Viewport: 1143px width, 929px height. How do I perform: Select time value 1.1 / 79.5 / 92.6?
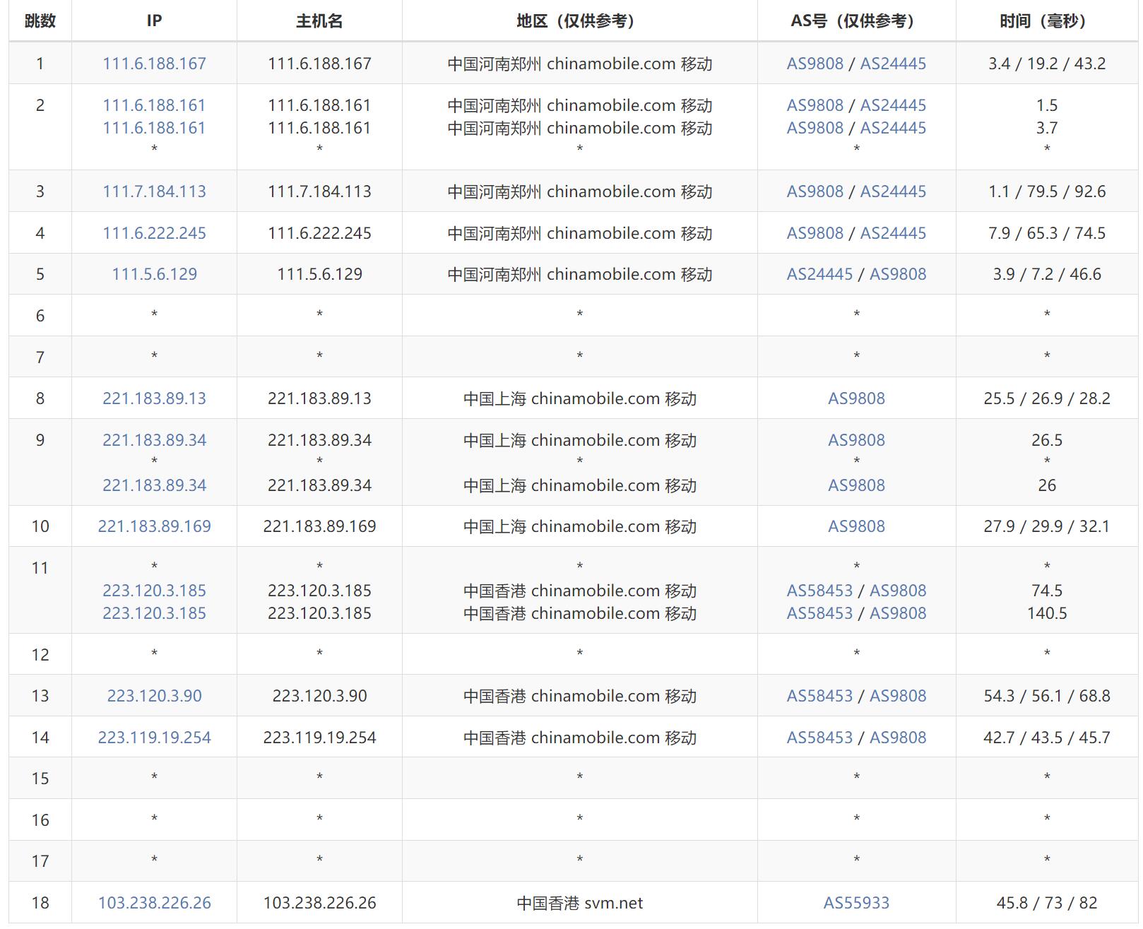click(x=1047, y=191)
